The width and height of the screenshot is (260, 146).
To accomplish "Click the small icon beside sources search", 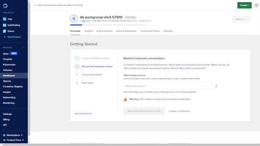I will coord(216,86).
